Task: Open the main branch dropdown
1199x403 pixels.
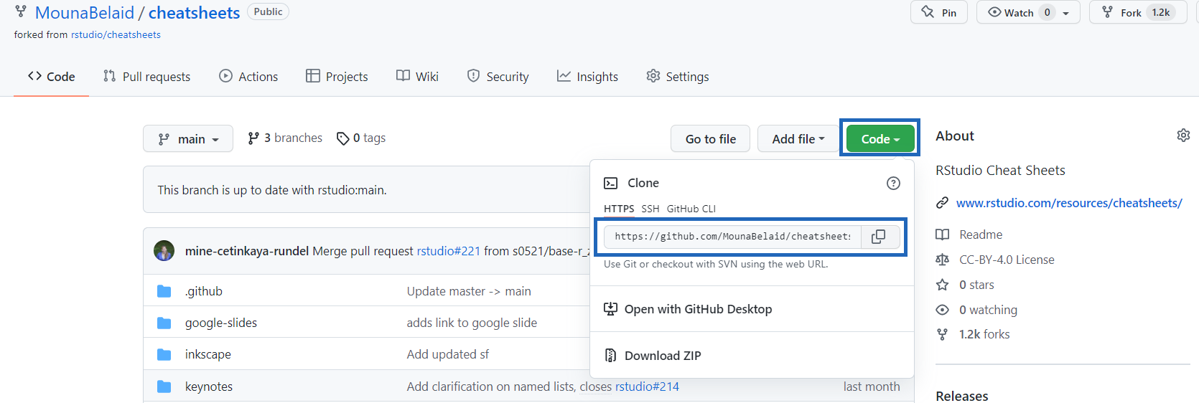Action: point(188,138)
